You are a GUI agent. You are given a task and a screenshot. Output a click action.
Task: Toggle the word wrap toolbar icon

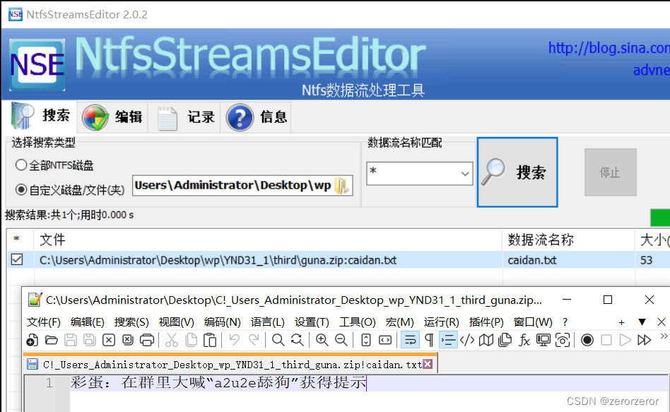point(410,340)
